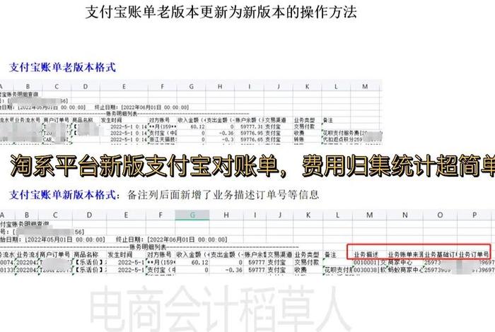Select column E header in new-format sheet
Screen dimensions: 495x332
click(126, 215)
